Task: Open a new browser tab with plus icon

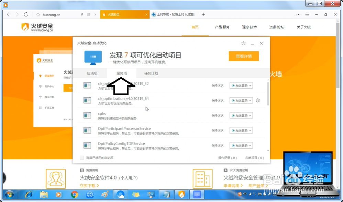Action: tap(203, 14)
